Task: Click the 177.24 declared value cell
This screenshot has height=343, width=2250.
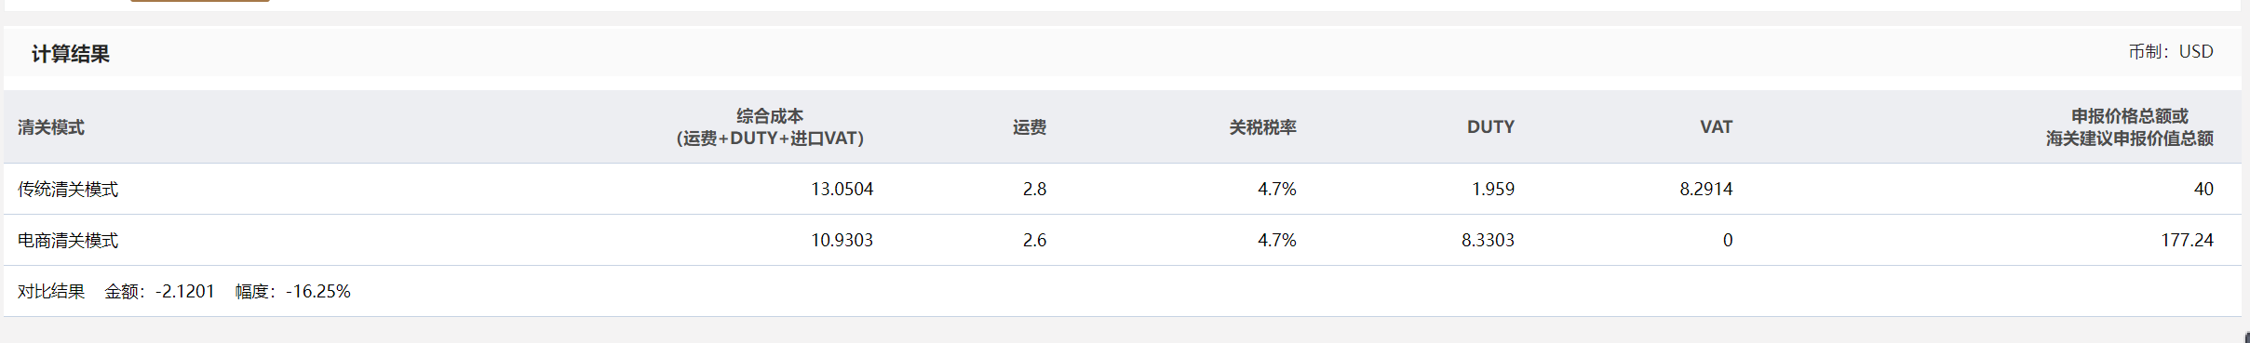Action: [x=2187, y=241]
